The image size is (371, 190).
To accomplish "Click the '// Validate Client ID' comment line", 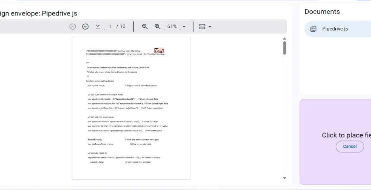I will [97, 153].
